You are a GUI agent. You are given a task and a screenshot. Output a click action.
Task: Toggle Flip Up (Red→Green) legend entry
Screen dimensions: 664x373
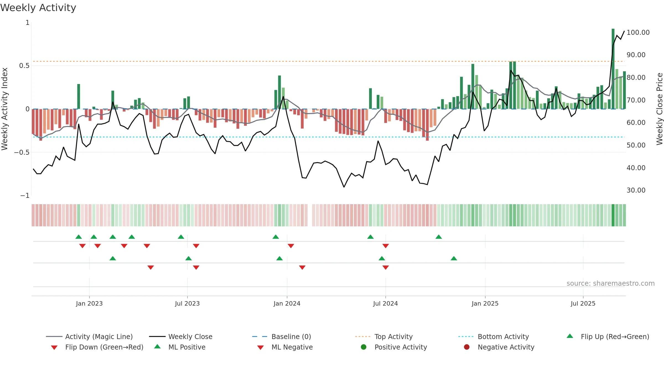608,337
